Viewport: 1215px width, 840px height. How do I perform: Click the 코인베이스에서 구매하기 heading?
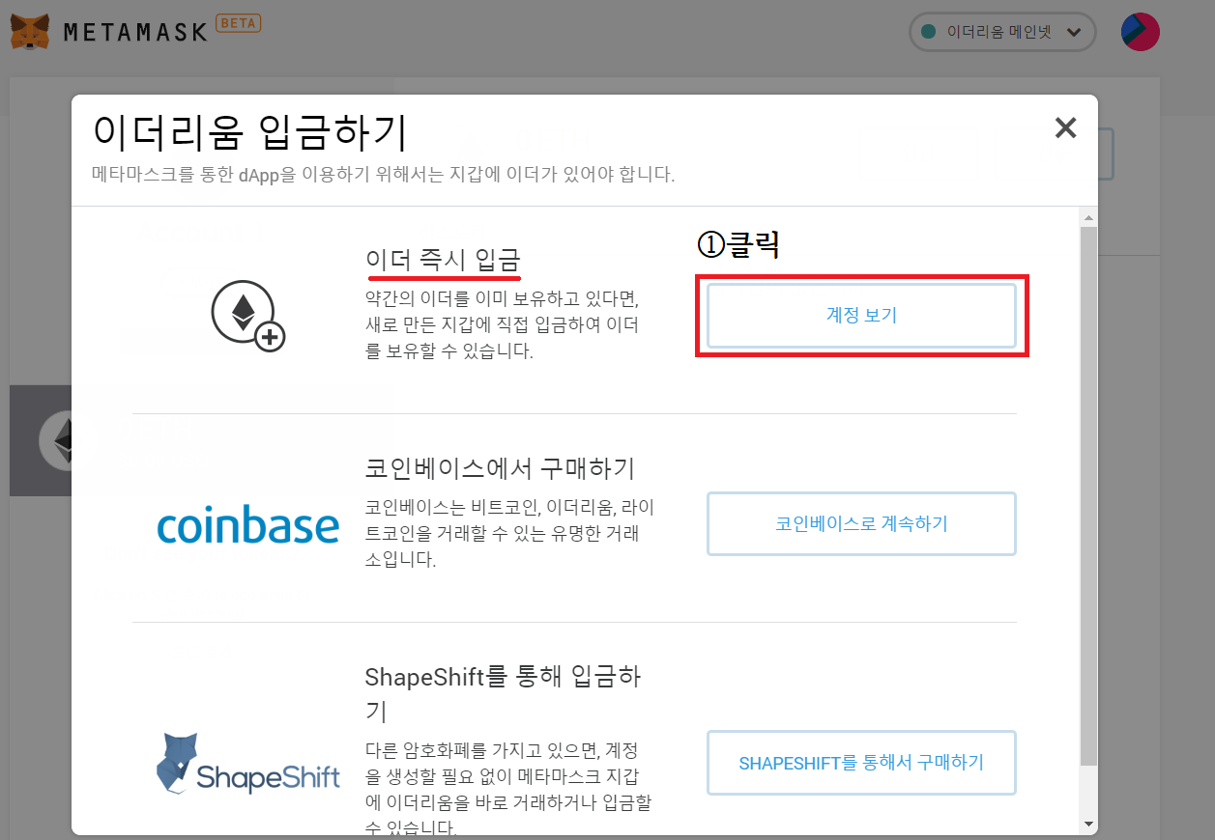500,468
